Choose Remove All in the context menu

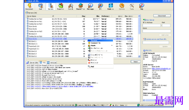click(100, 63)
